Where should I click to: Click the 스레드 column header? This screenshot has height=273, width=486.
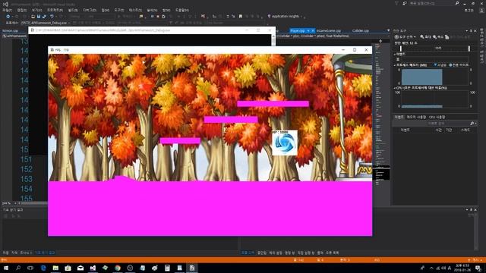(465, 130)
